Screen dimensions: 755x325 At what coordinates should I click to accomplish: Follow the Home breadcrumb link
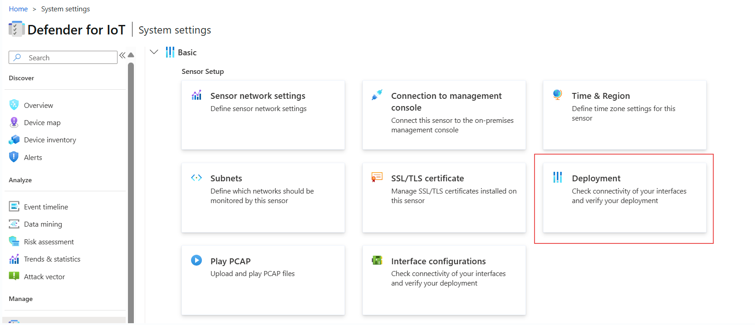point(18,9)
